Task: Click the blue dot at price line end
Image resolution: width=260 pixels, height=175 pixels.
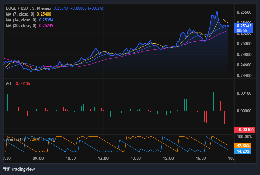Action: coord(228,26)
